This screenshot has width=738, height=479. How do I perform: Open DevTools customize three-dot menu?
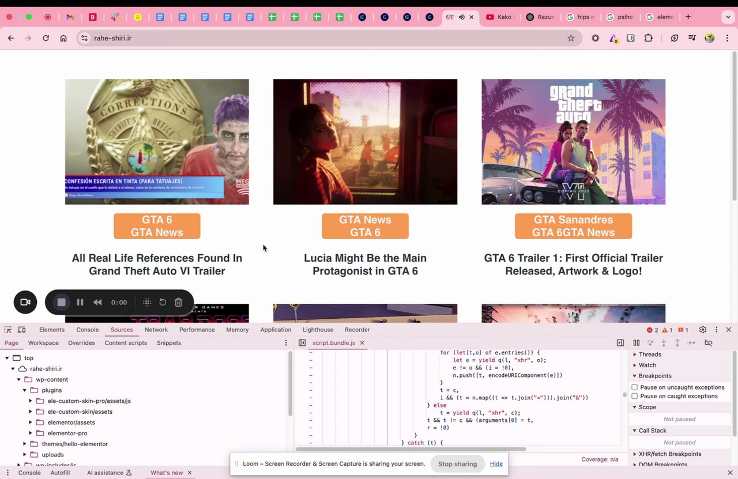click(717, 330)
